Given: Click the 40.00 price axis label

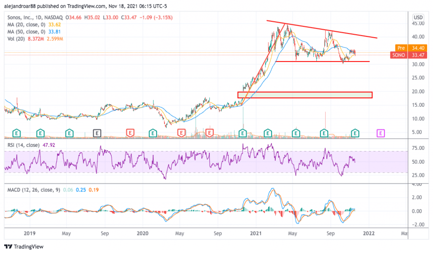Looking at the screenshot, I should point(418,37).
